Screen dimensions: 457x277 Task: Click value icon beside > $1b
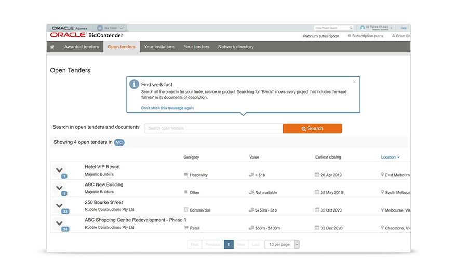tap(251, 175)
